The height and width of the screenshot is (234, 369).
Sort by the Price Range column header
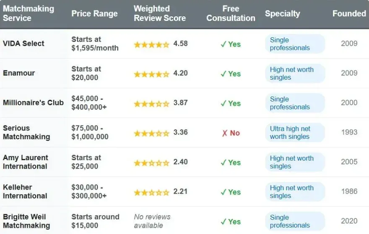point(94,13)
